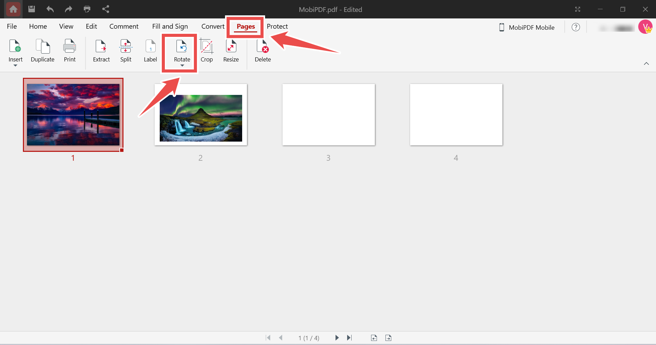Image resolution: width=656 pixels, height=345 pixels.
Task: Click the red page label number 1
Action: [x=73, y=158]
